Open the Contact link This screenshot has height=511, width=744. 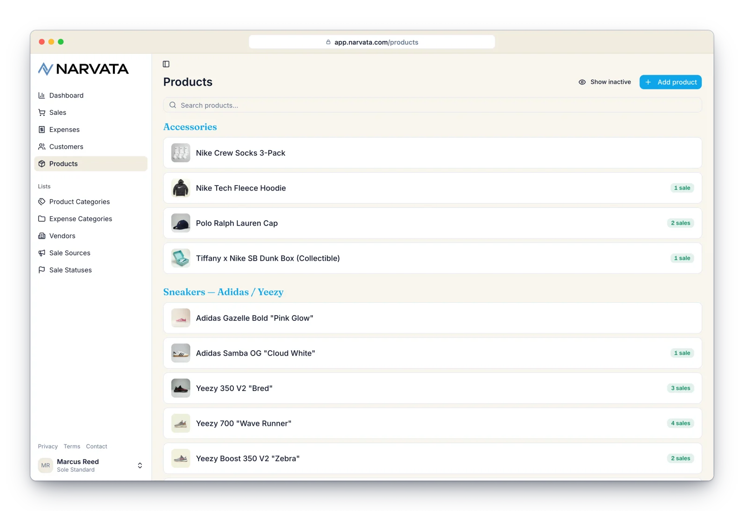(97, 446)
